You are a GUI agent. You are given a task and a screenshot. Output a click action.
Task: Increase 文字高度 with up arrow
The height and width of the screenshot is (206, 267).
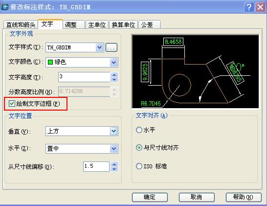(x=114, y=75)
